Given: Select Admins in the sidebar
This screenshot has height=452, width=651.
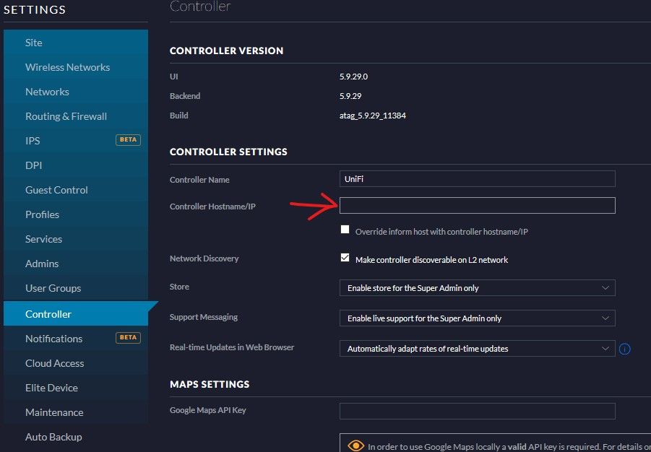Looking at the screenshot, I should [x=76, y=264].
